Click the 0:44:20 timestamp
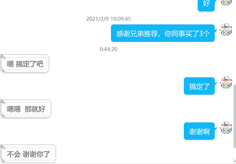 click(109, 49)
